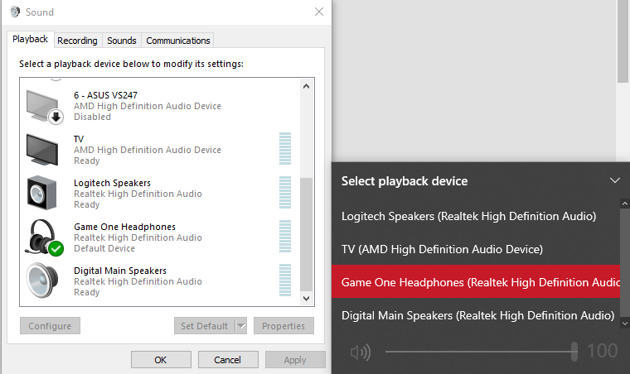Click the Game One Headphones icon
630x374 pixels.
tap(43, 237)
